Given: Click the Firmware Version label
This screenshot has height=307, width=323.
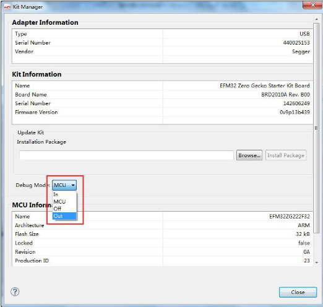Looking at the screenshot, I should 37,112.
